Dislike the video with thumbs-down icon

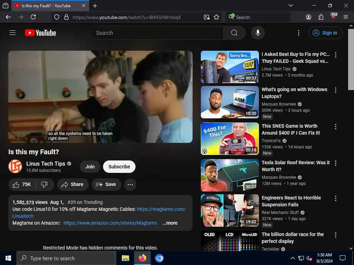tap(45, 185)
